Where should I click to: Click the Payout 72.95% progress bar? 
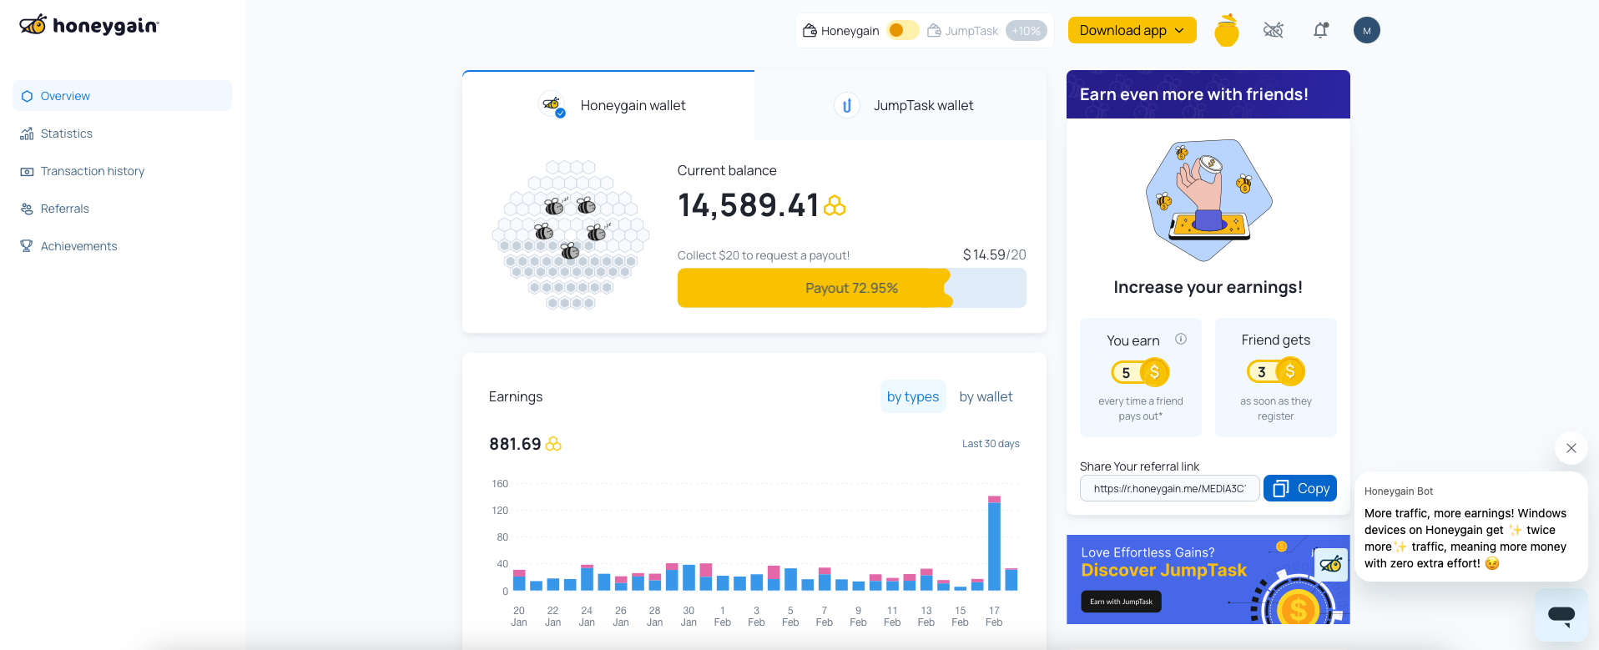coord(851,289)
